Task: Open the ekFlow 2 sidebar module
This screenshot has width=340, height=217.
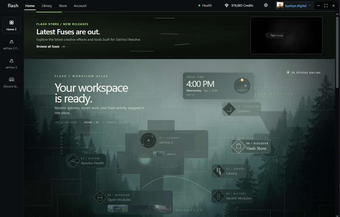Action: coord(11,63)
